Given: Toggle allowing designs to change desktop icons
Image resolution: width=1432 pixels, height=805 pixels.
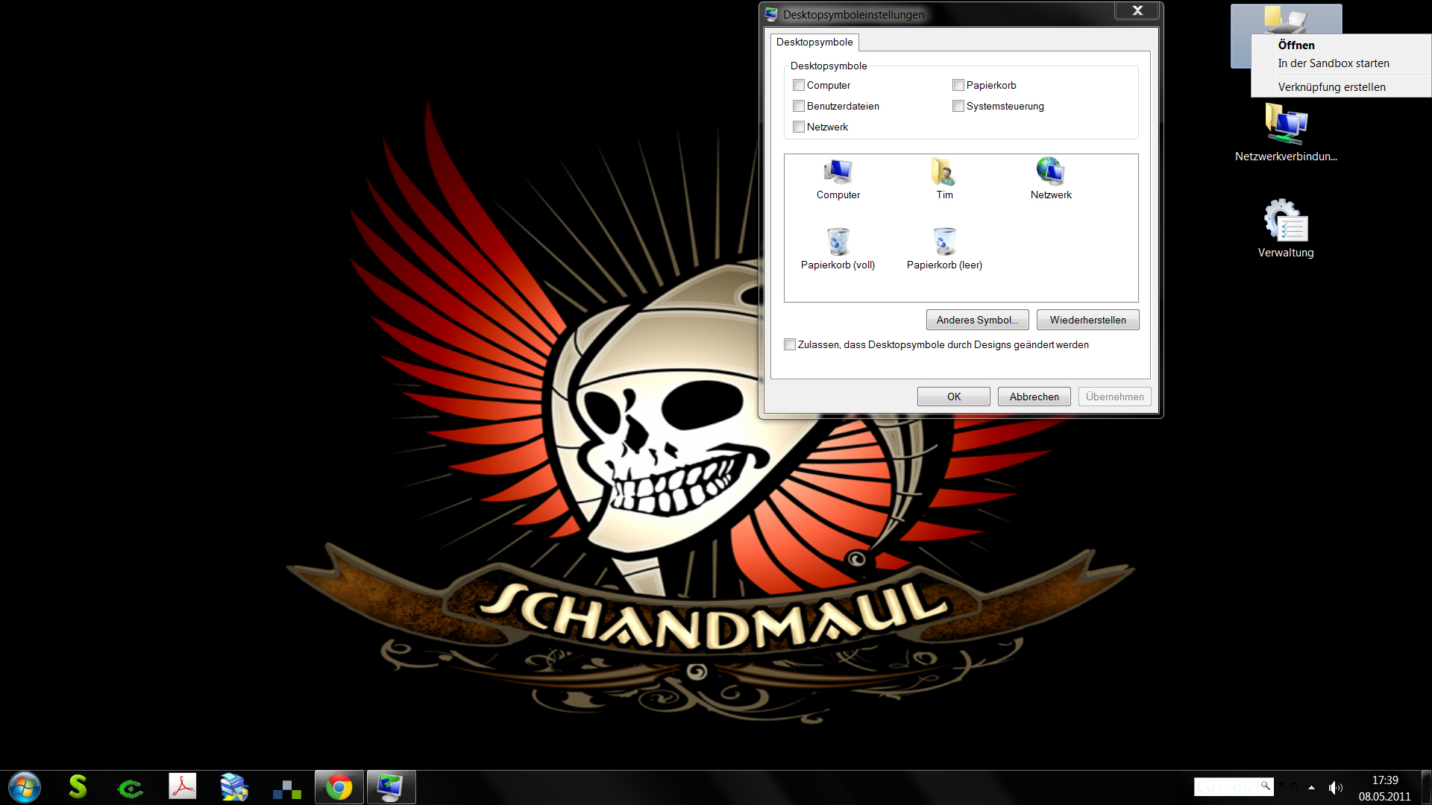Looking at the screenshot, I should tap(790, 344).
